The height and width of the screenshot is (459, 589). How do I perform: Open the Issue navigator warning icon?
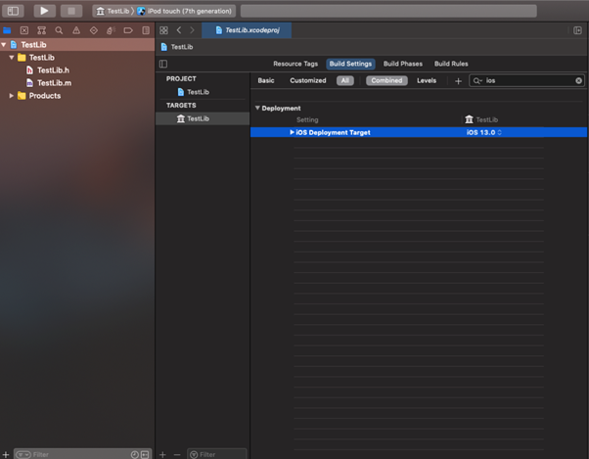76,30
